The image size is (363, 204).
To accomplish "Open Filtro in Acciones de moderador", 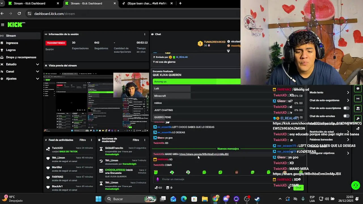I will (x=136, y=140).
